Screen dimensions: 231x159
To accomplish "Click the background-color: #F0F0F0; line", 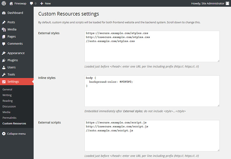I will 111,82.
